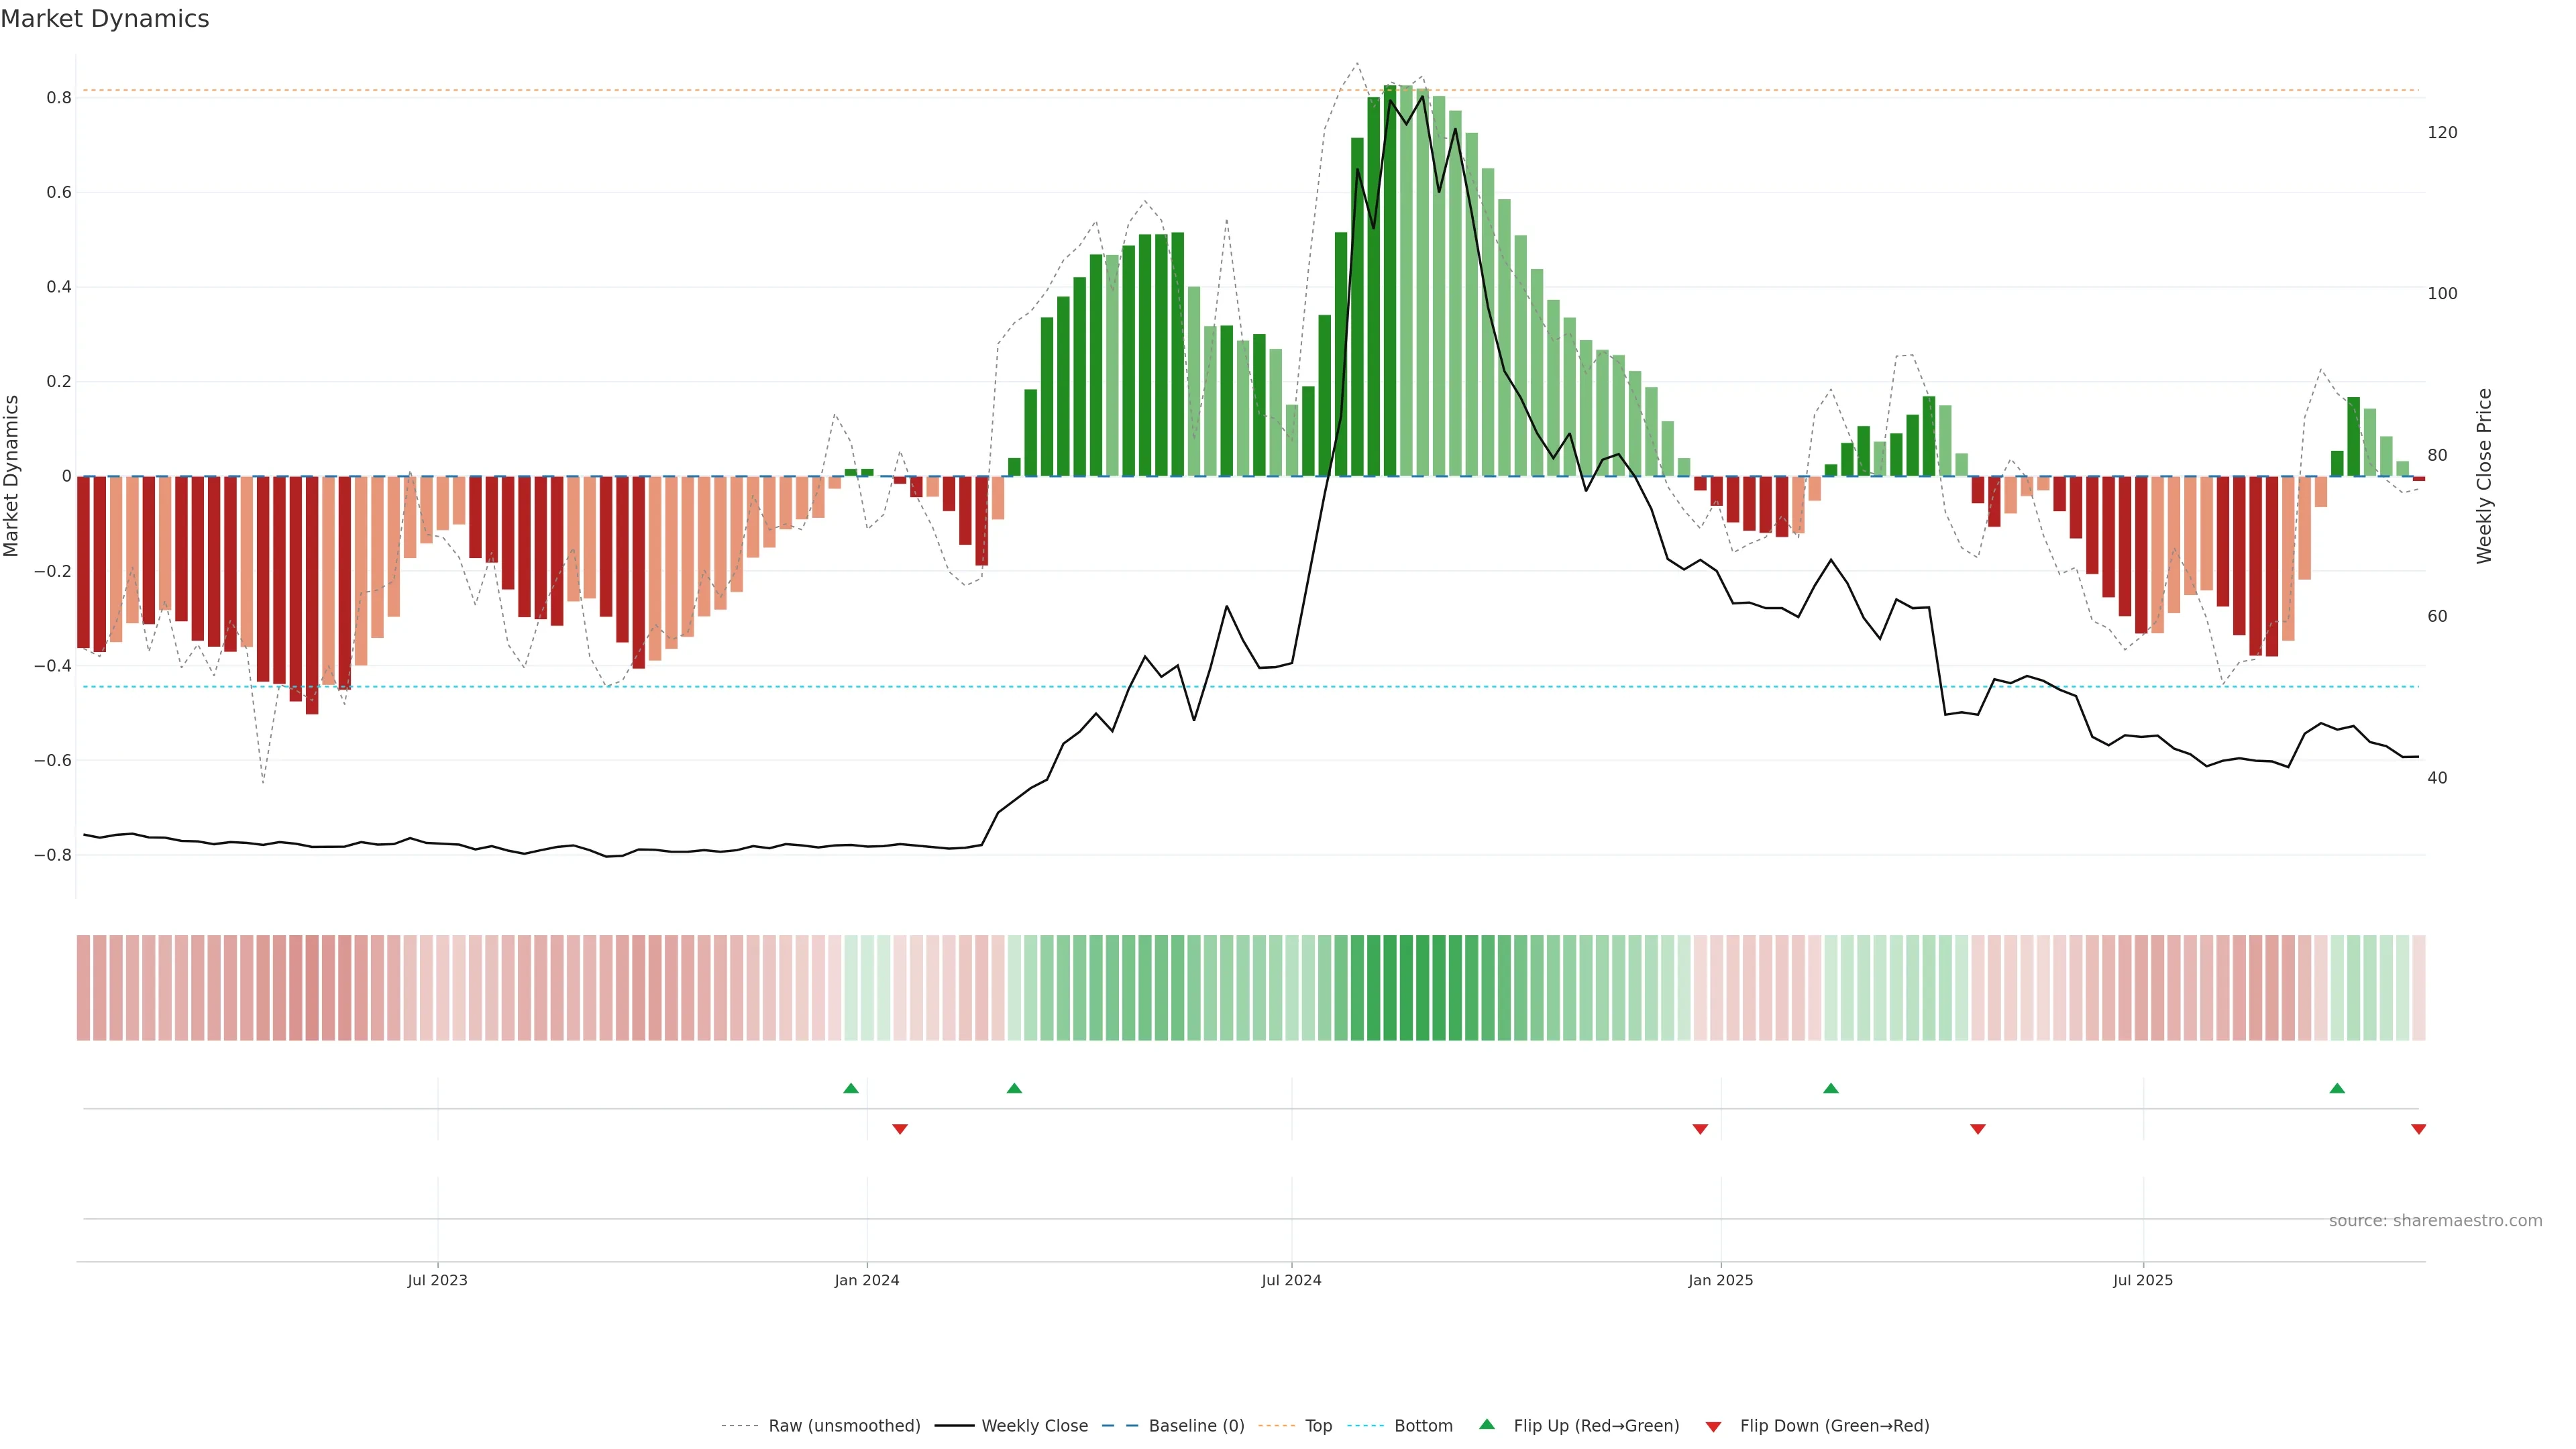Toggle the Weekly Close legend entry
The height and width of the screenshot is (1449, 2576).
pos(1034,1426)
